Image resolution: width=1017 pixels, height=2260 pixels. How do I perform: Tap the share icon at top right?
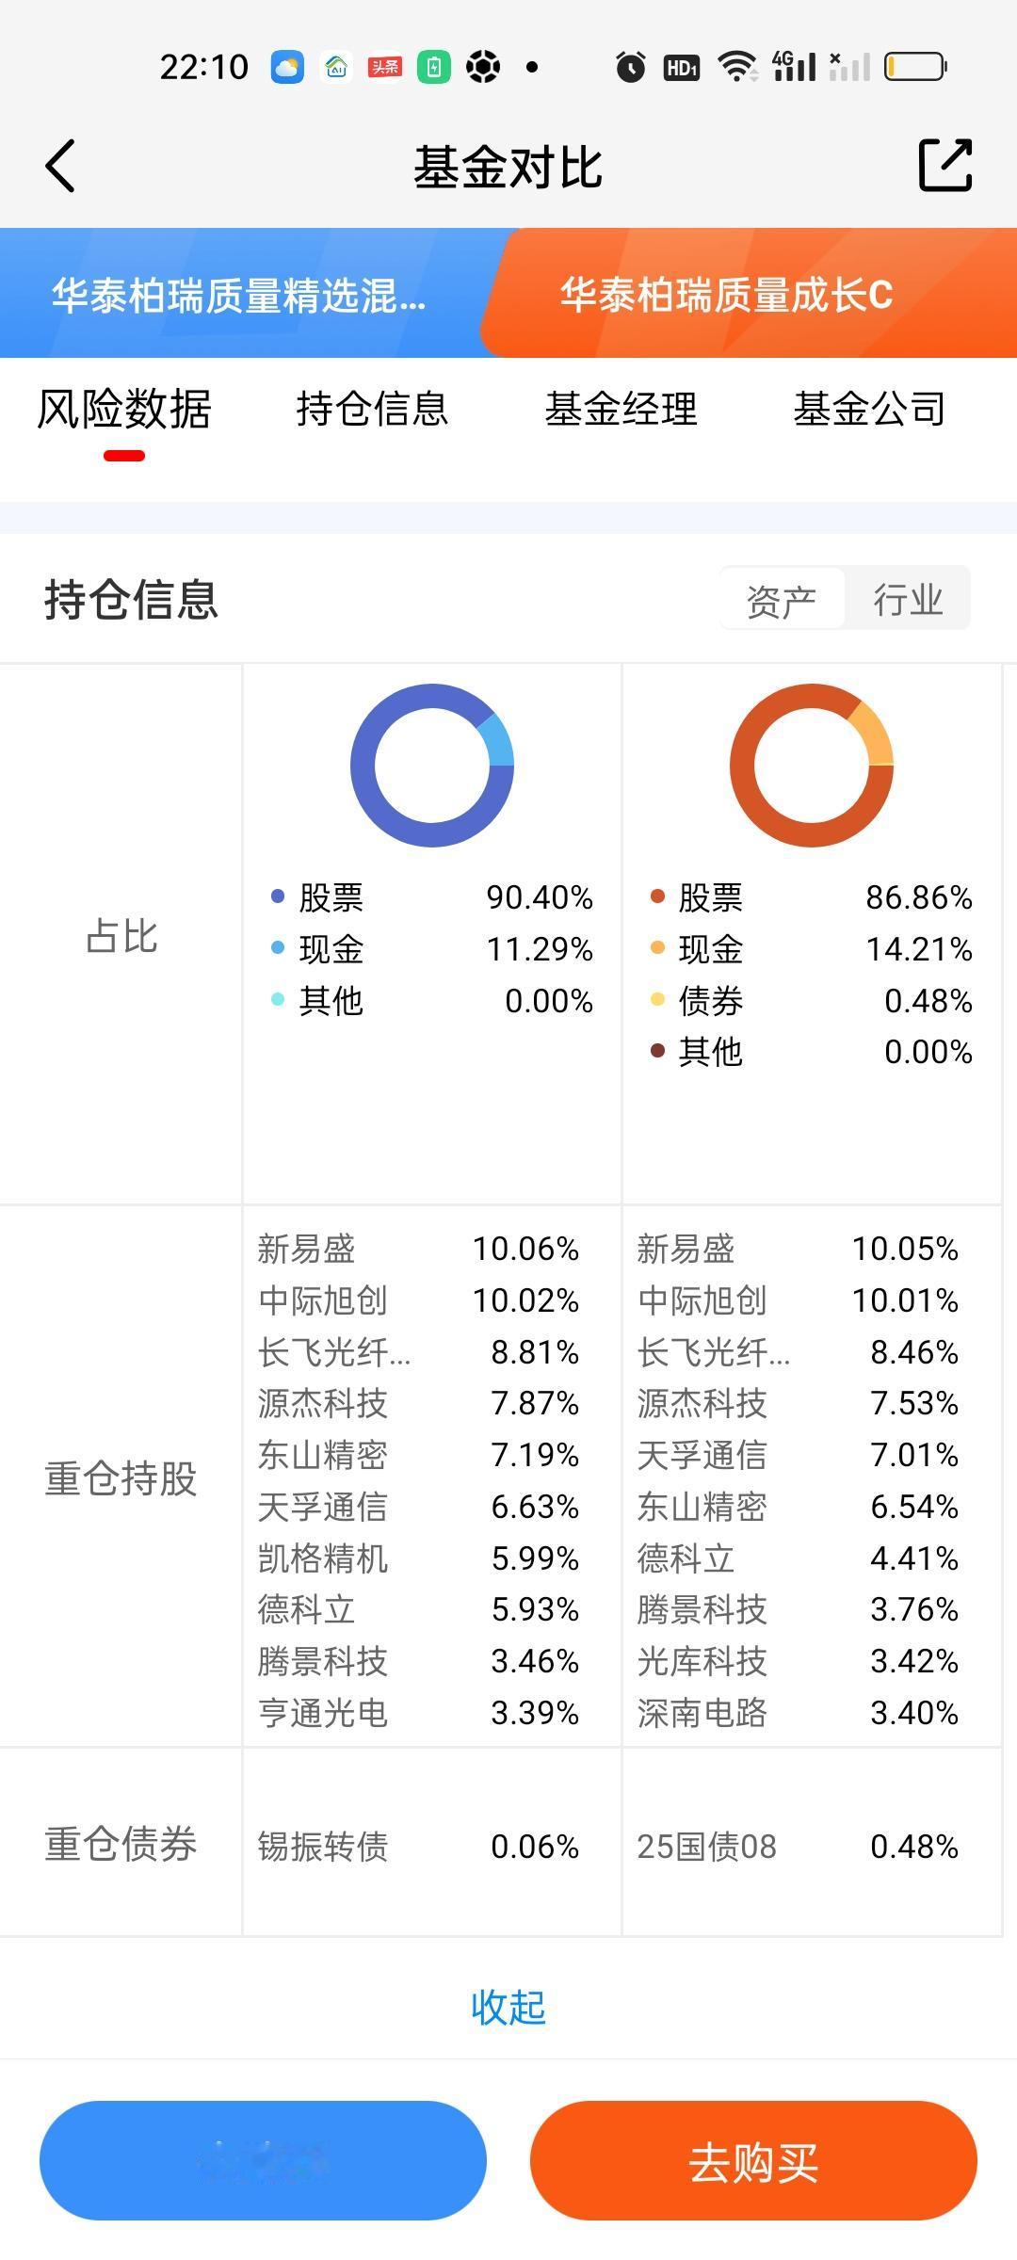944,166
